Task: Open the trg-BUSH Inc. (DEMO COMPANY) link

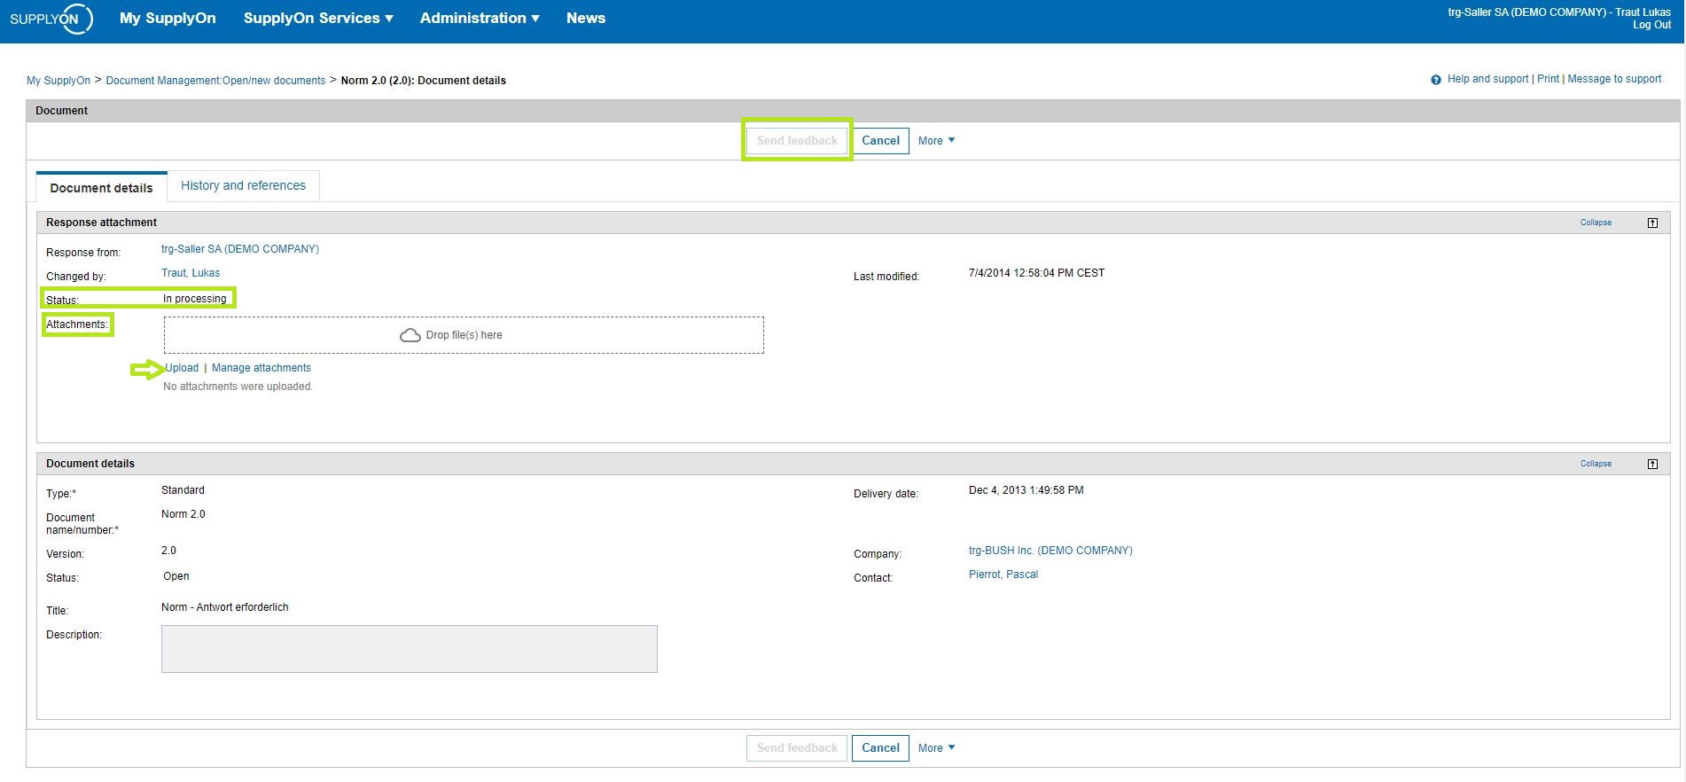Action: pyautogui.click(x=1050, y=551)
